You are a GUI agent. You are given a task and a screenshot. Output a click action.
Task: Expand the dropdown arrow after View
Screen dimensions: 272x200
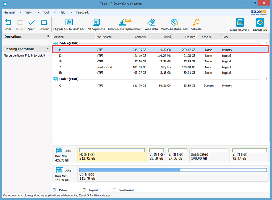[x=39, y=12]
